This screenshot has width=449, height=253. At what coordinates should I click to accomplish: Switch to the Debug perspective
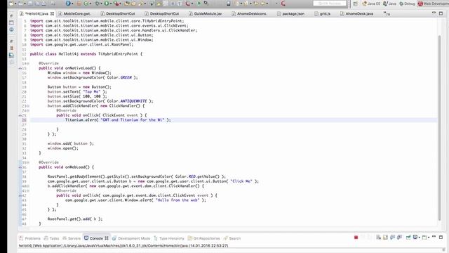pyautogui.click(x=407, y=4)
